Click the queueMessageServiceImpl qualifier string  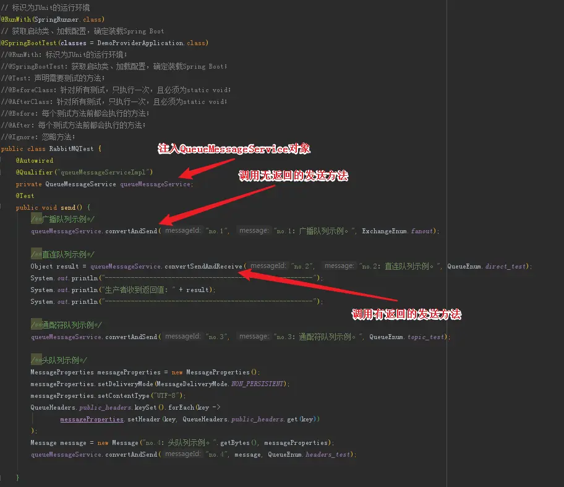103,172
